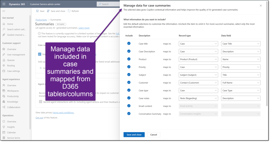Uncheck the Priority include checkbox

[129, 67]
